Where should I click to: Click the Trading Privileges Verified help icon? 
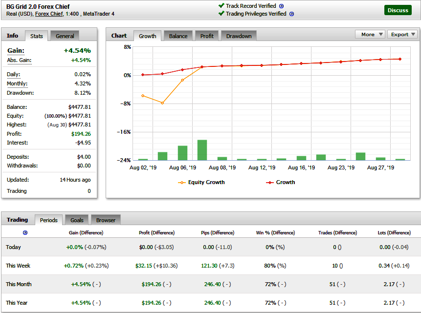(x=291, y=14)
